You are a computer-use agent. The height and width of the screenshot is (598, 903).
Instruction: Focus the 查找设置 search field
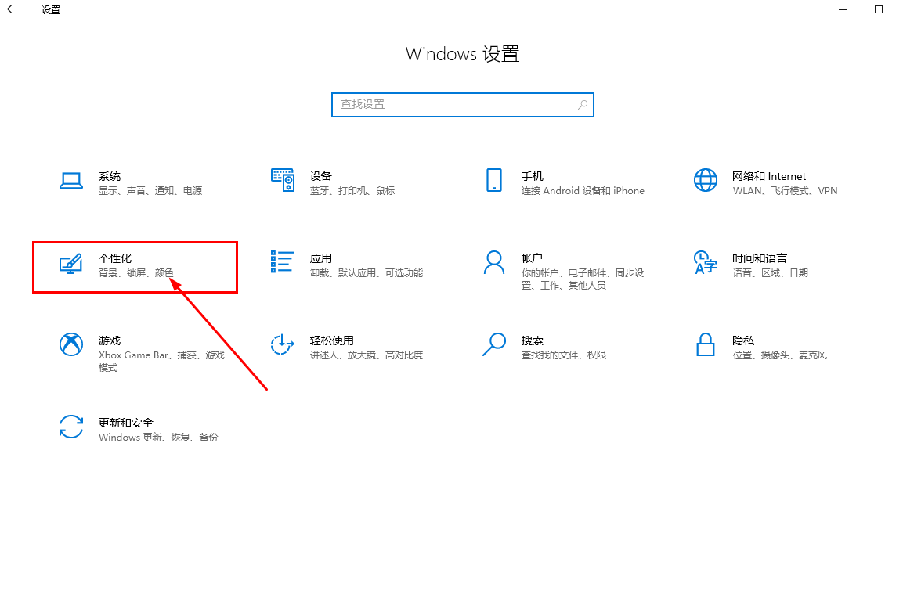pyautogui.click(x=462, y=105)
